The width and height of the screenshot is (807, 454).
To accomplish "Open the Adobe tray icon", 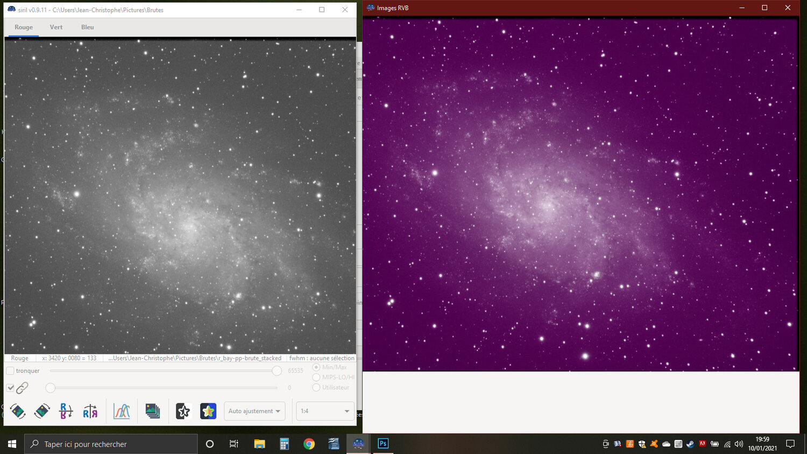I will [702, 444].
